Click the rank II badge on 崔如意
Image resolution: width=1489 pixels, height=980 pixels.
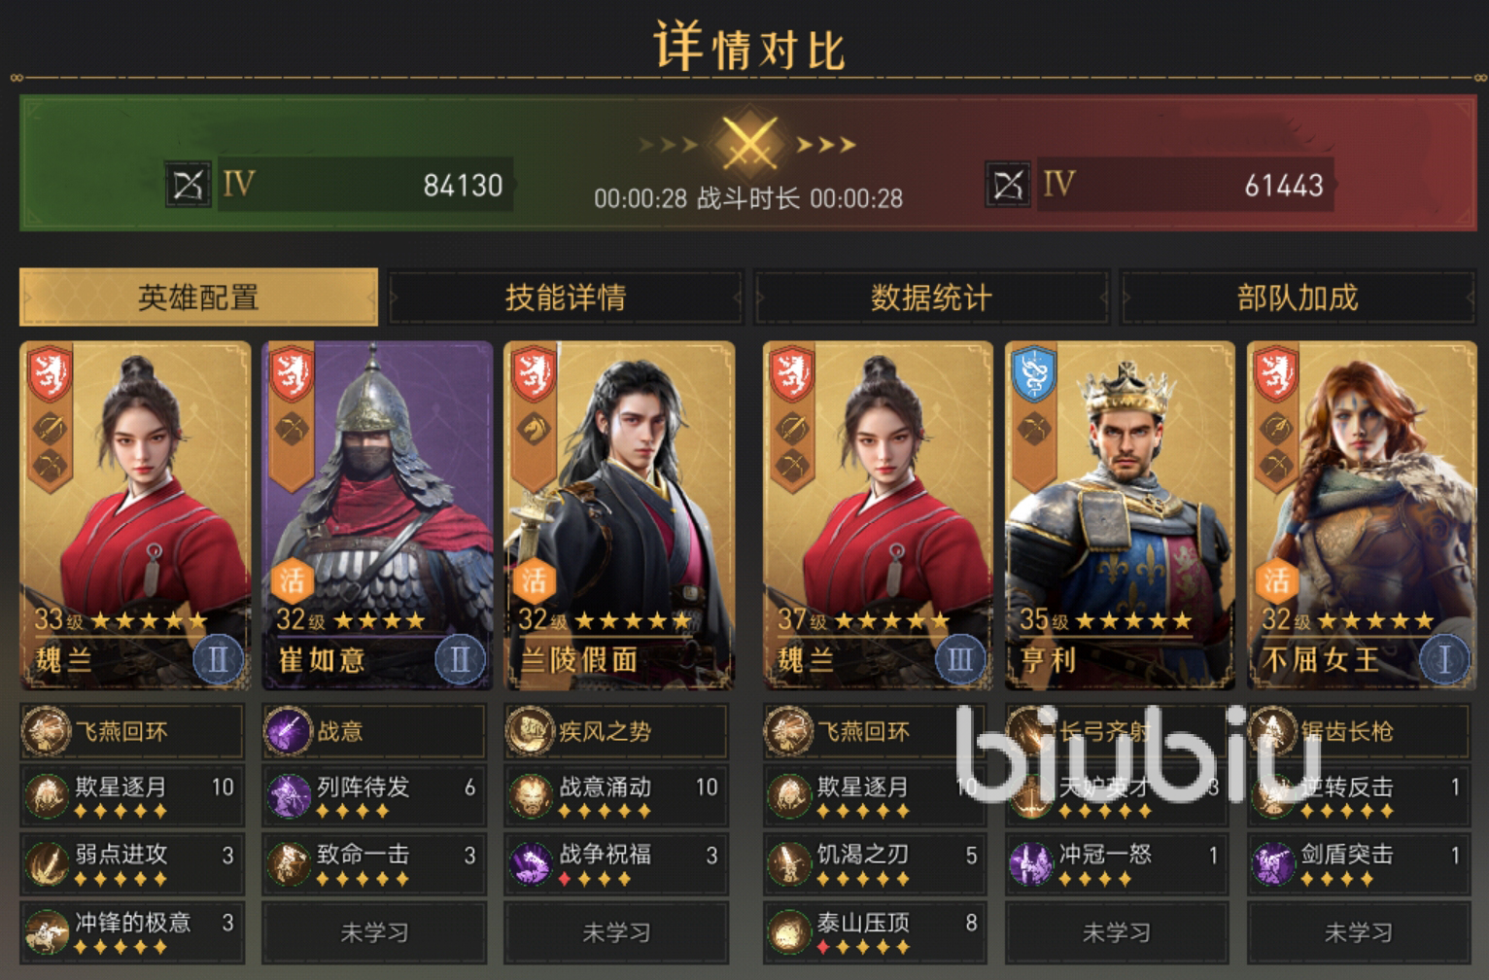(x=459, y=660)
